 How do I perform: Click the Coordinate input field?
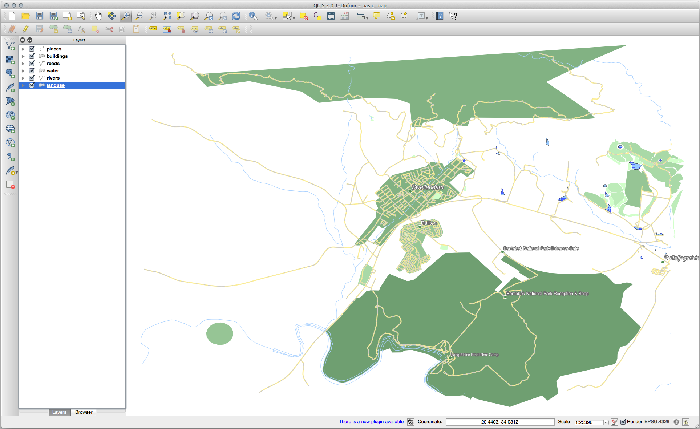[x=499, y=422]
